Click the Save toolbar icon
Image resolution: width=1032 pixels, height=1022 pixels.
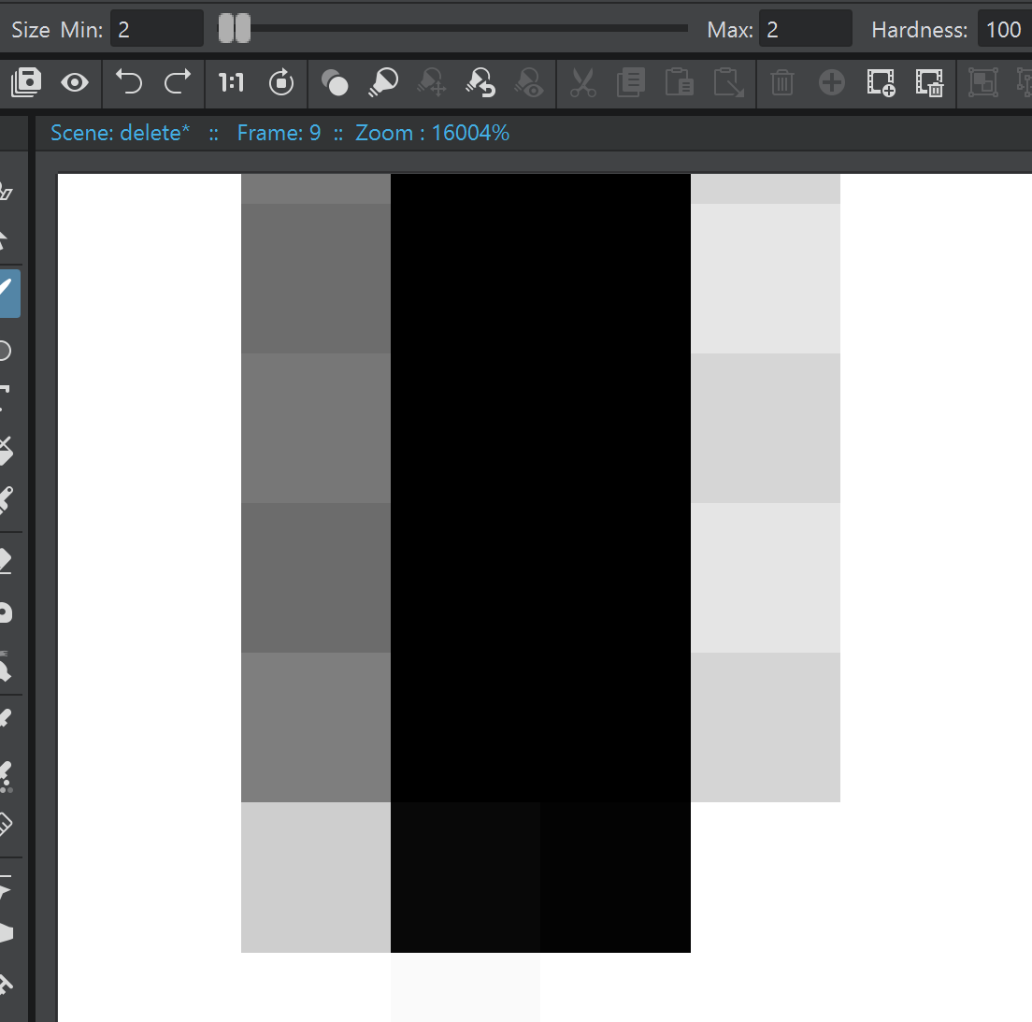pyautogui.click(x=26, y=83)
